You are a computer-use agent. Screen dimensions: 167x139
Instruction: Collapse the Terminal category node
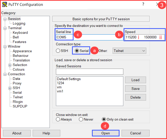point(5,28)
